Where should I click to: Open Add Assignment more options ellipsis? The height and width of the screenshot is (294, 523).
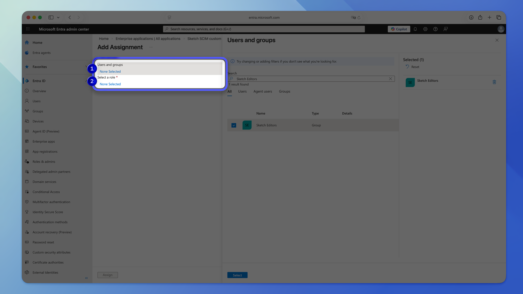pyautogui.click(x=151, y=47)
